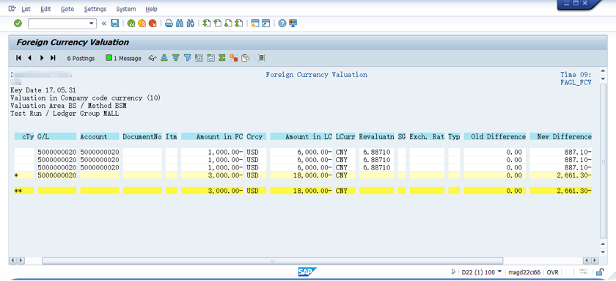Click 2,661.30- in the * subtotal row
Viewport: 616px width, 281px height.
(574, 175)
